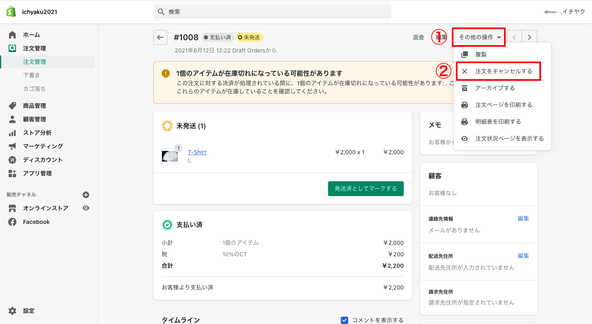Add a sales channel with plus icon
Viewport: 592px width, 324px height.
[x=86, y=195]
